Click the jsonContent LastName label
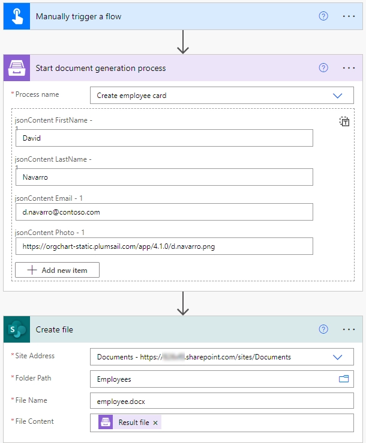Image resolution: width=366 pixels, height=443 pixels. [53, 159]
